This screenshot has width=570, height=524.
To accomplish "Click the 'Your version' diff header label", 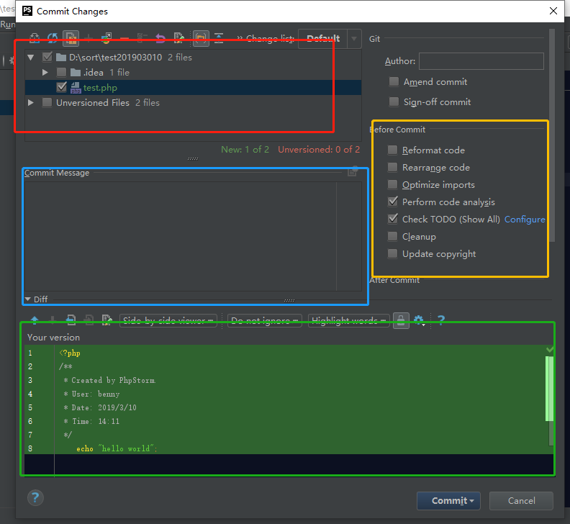I will [53, 338].
